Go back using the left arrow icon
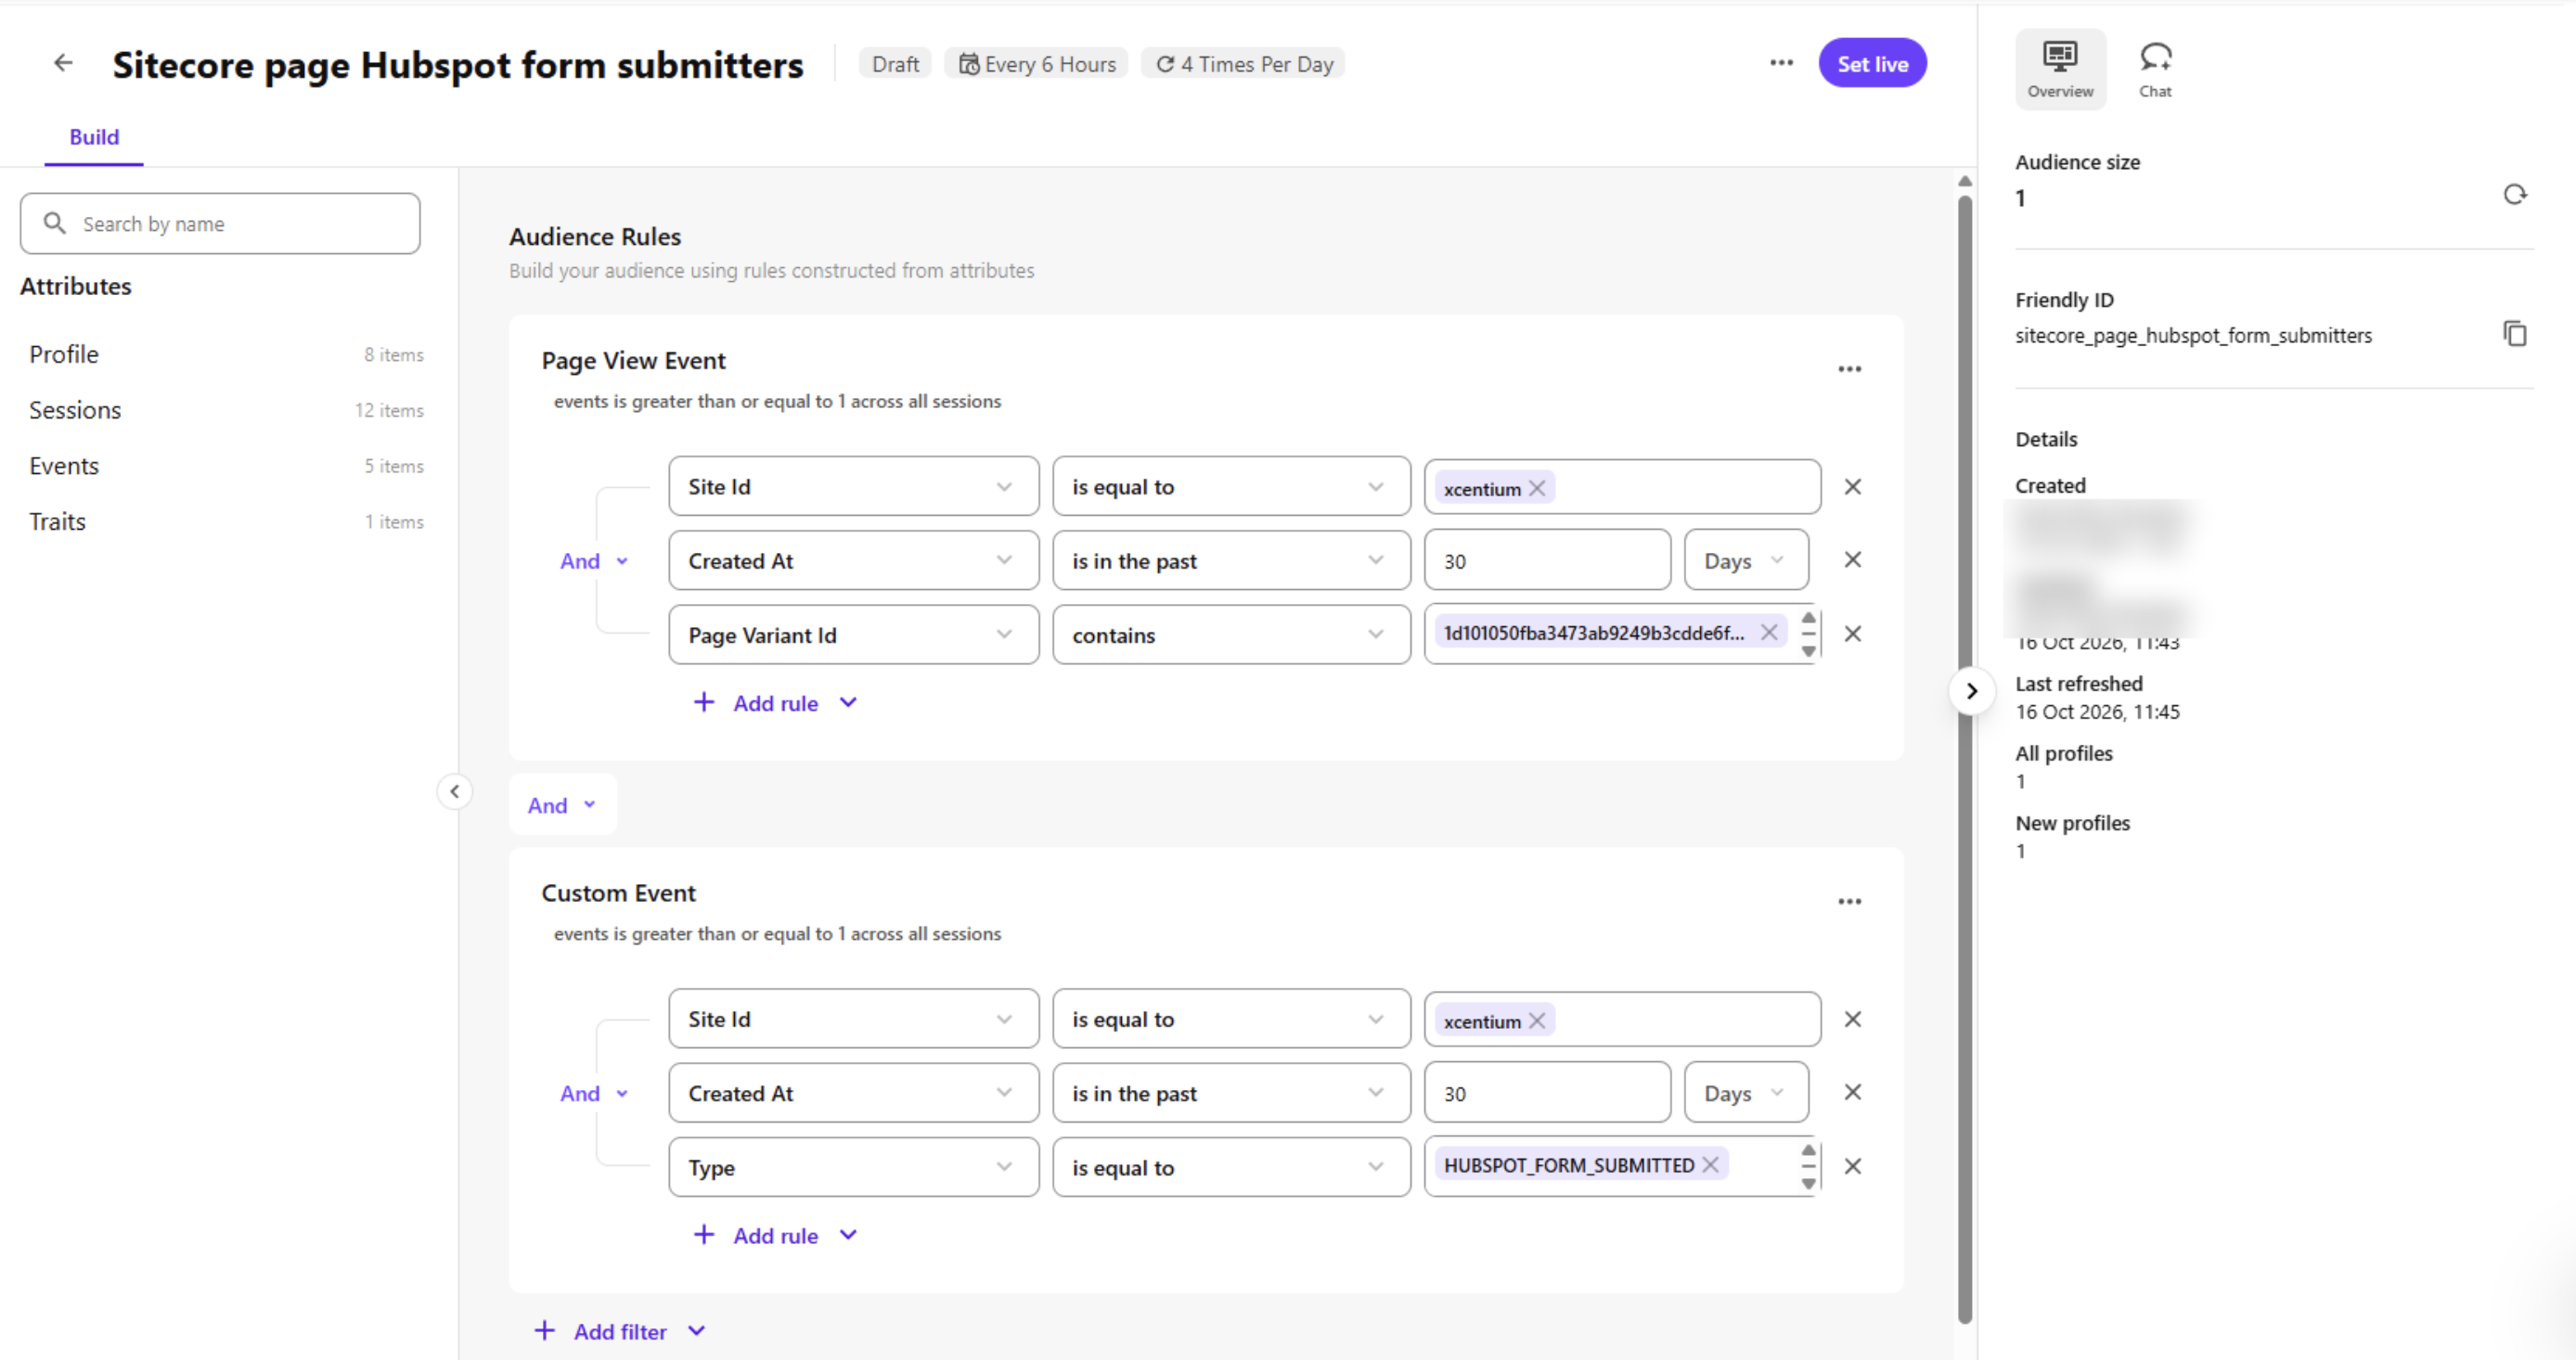 click(63, 63)
